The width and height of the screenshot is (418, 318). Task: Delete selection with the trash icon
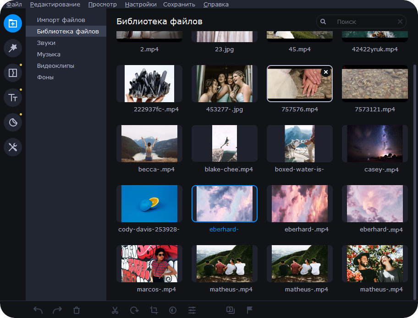click(77, 310)
